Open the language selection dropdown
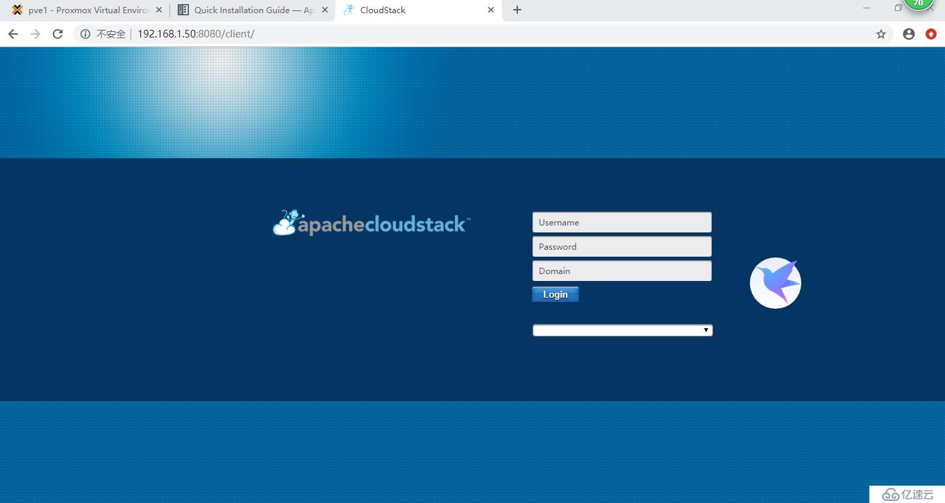 623,330
